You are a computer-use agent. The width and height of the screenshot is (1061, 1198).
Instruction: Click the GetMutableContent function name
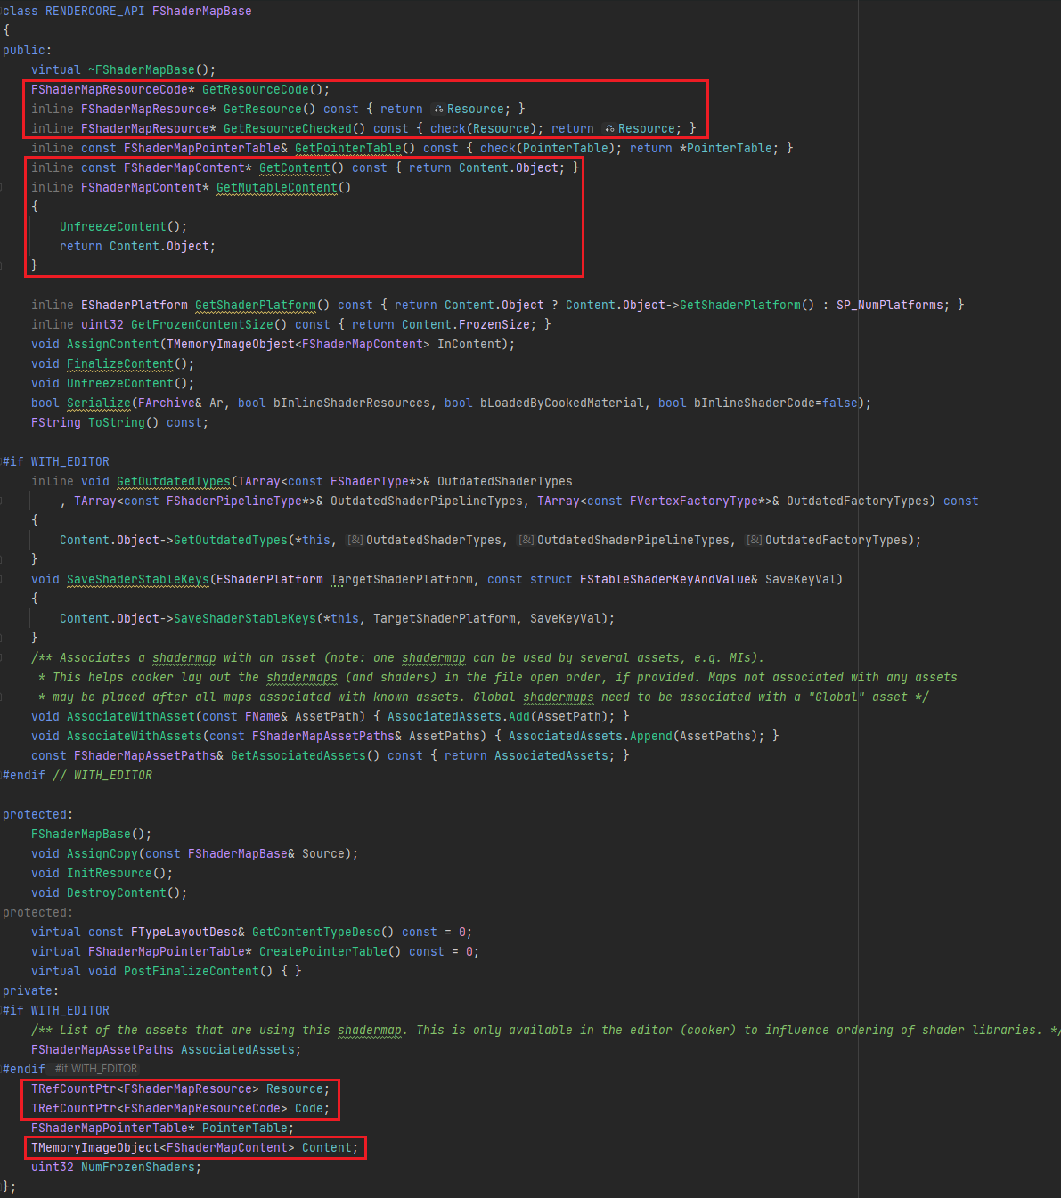click(277, 187)
